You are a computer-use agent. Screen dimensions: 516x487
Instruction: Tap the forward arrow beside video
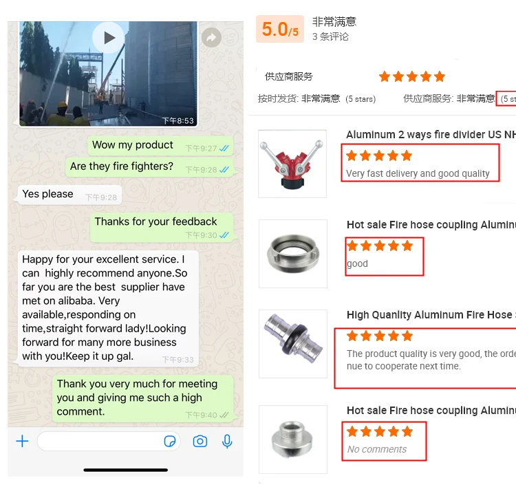pos(211,38)
